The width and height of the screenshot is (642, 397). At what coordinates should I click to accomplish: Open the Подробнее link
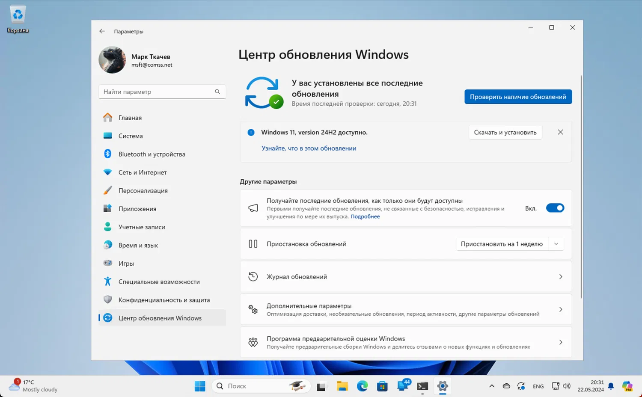(x=365, y=216)
